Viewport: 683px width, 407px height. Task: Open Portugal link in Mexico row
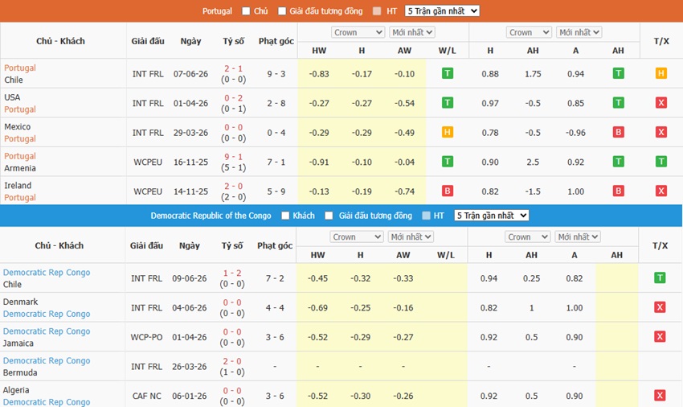[x=20, y=138]
